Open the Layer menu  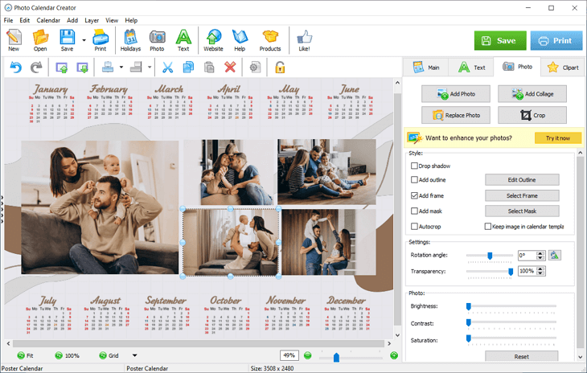(92, 20)
